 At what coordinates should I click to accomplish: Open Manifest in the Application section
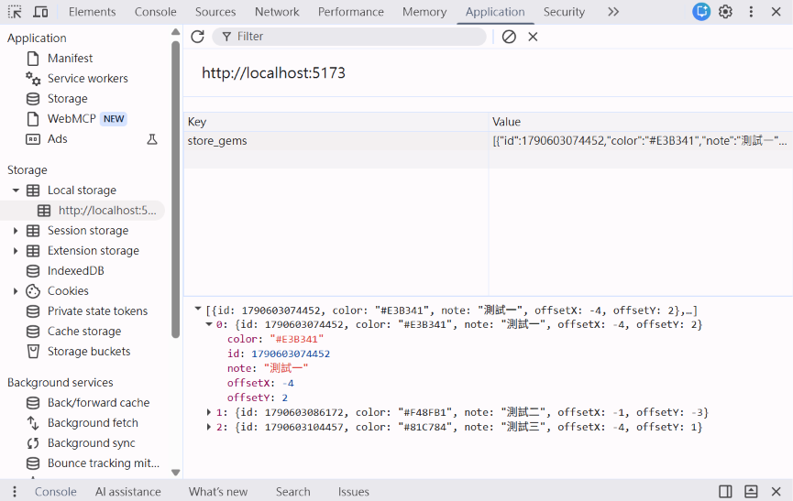point(70,58)
